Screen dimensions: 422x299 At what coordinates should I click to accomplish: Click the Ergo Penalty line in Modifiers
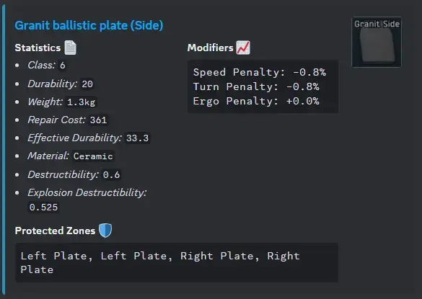[256, 101]
